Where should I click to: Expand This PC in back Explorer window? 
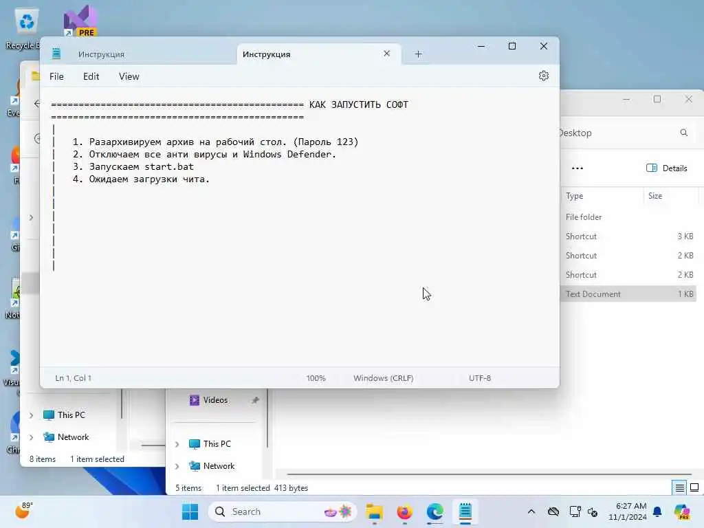click(31, 415)
